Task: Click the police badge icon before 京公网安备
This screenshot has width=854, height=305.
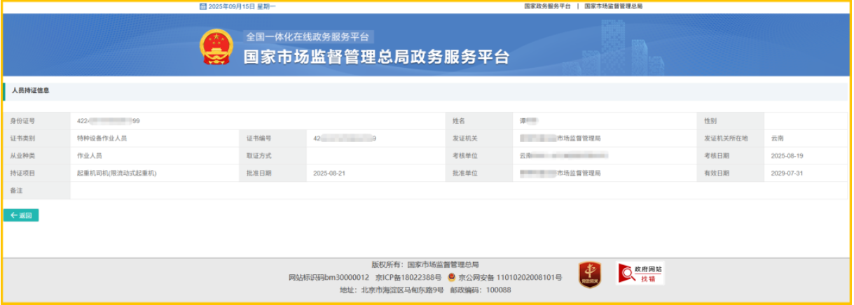Action: pyautogui.click(x=451, y=278)
